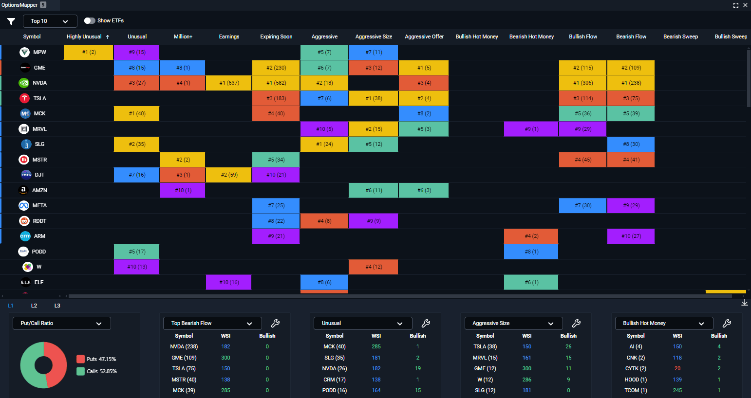The image size is (751, 398).
Task: Click the download arrow icon
Action: (745, 303)
